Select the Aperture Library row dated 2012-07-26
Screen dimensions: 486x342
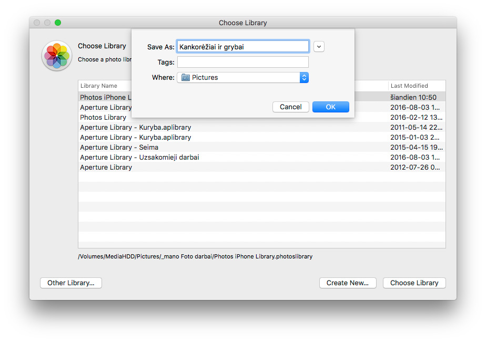[x=262, y=167]
